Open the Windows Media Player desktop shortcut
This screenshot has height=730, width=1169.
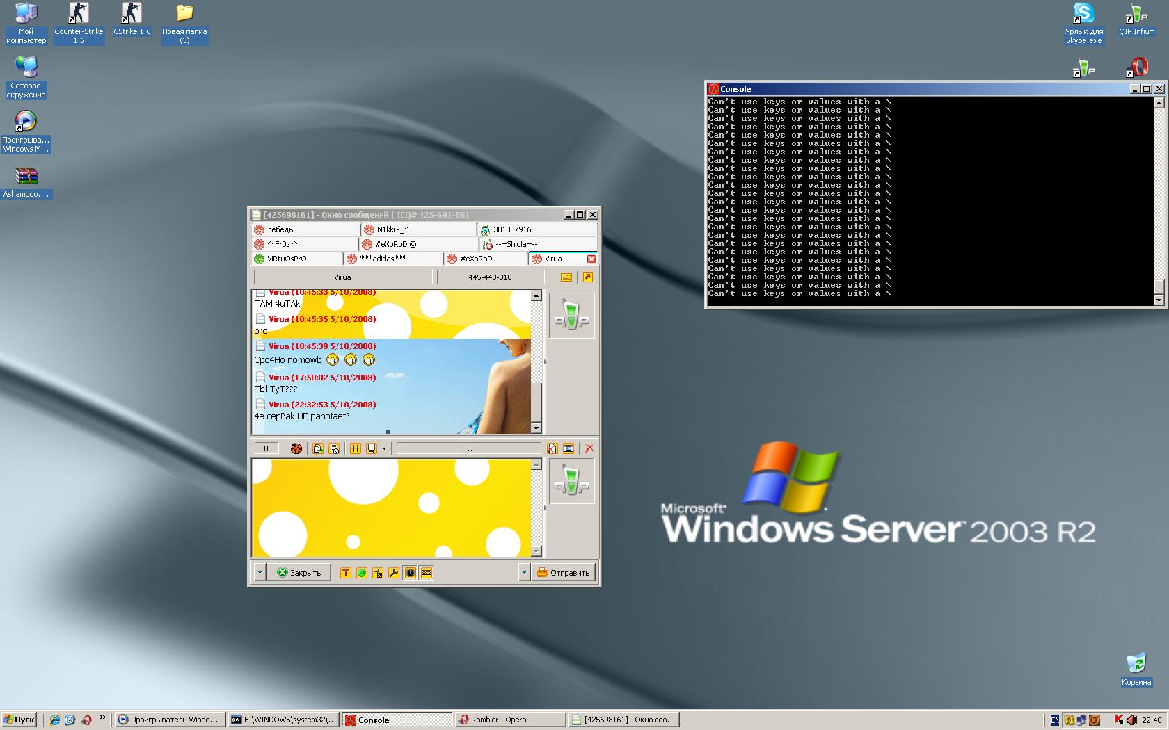point(26,132)
